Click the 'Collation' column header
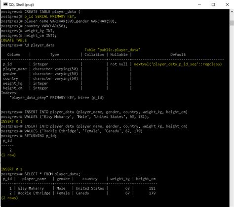 94,54
